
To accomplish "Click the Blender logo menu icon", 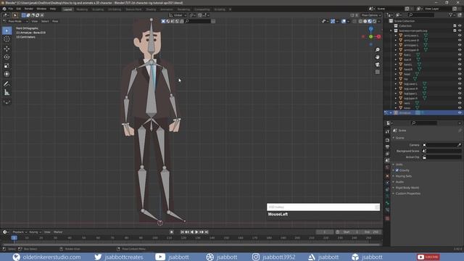I will 4,9.
